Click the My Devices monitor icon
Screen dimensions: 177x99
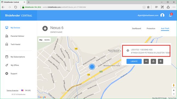pyautogui.click(x=7, y=27)
